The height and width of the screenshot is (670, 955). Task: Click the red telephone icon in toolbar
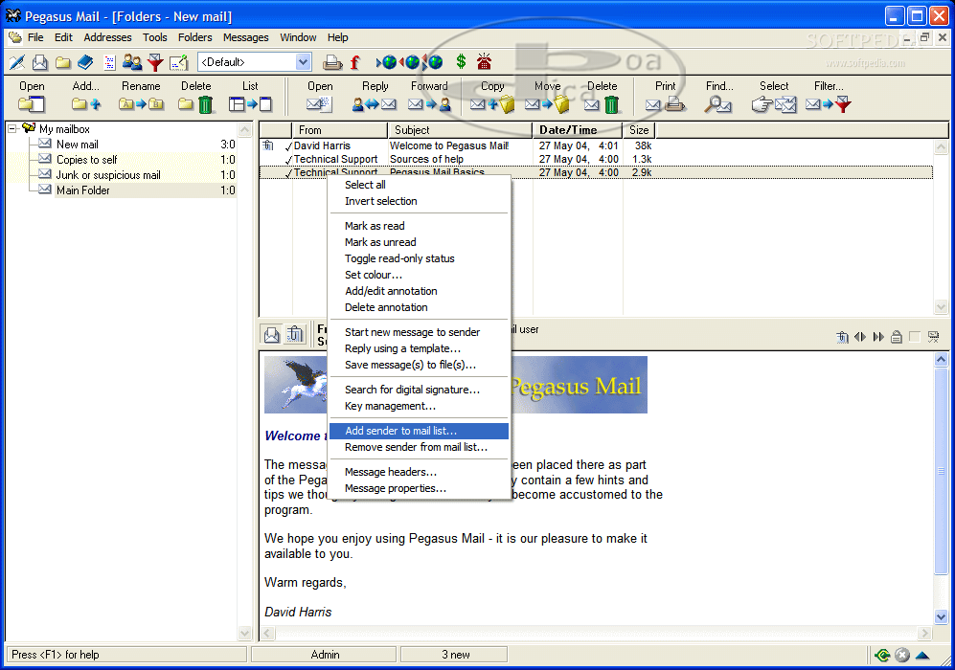pyautogui.click(x=484, y=62)
